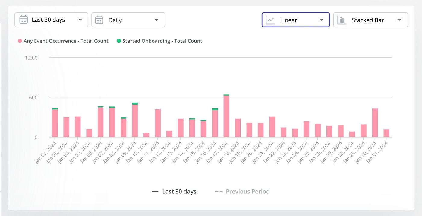The width and height of the screenshot is (422, 216).
Task: Click the bar for Jan 24, 2024
Action: point(306,129)
